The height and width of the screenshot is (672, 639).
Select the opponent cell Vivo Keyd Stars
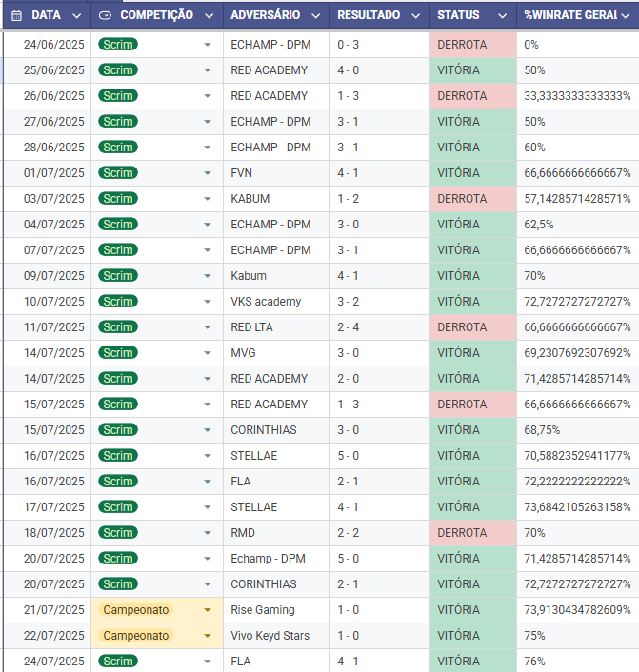276,636
